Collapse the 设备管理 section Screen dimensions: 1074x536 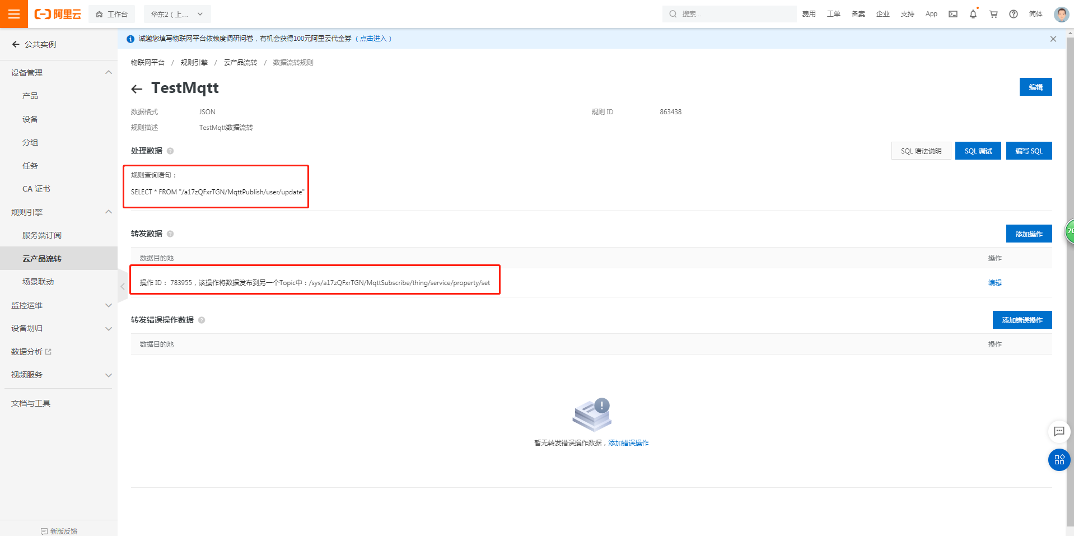click(x=109, y=73)
